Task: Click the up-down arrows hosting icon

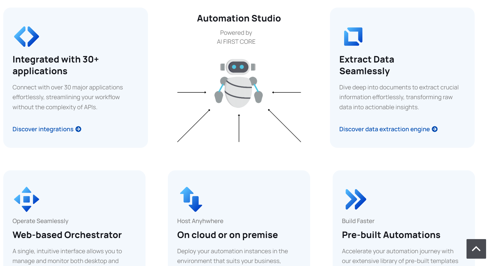Action: tap(191, 199)
